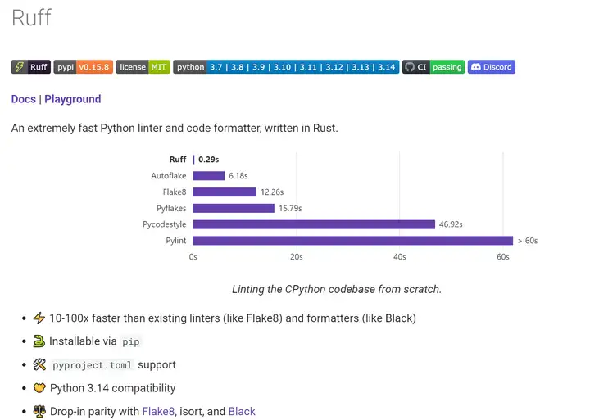Follow the Black link in the last bullet
This screenshot has height=420, width=590.
pos(242,412)
